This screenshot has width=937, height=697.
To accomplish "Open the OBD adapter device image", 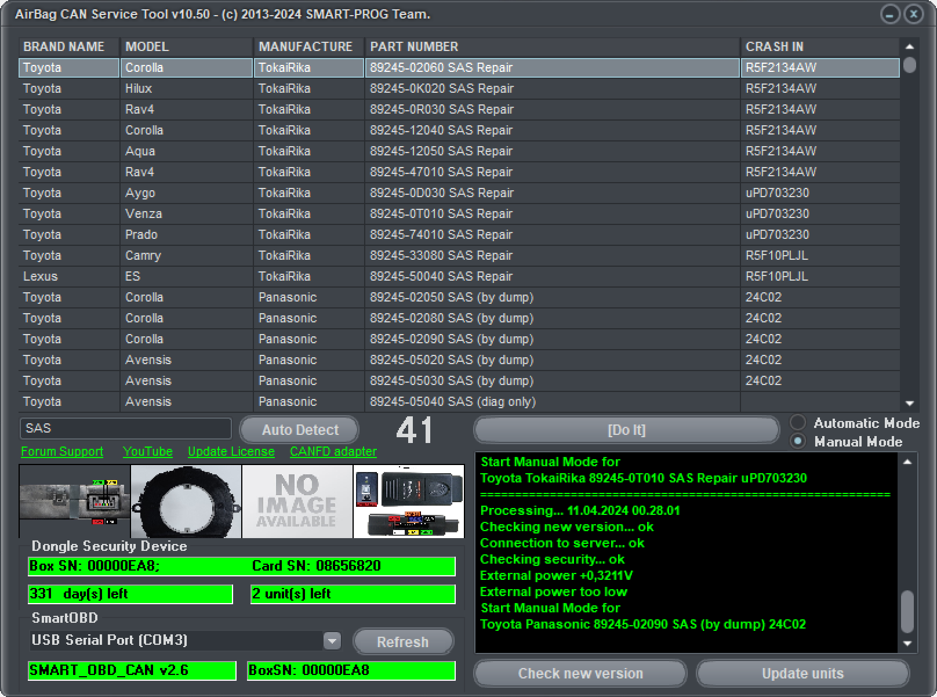I will pos(409,501).
